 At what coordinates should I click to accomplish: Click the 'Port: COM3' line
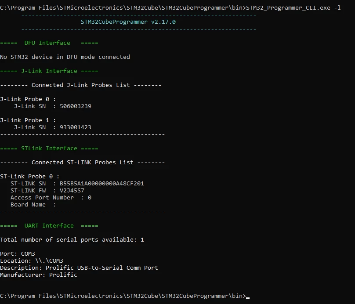(18, 254)
